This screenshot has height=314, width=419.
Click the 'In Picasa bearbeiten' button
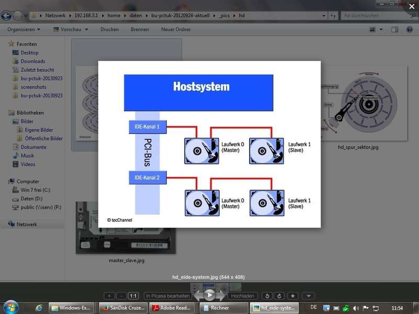168,296
